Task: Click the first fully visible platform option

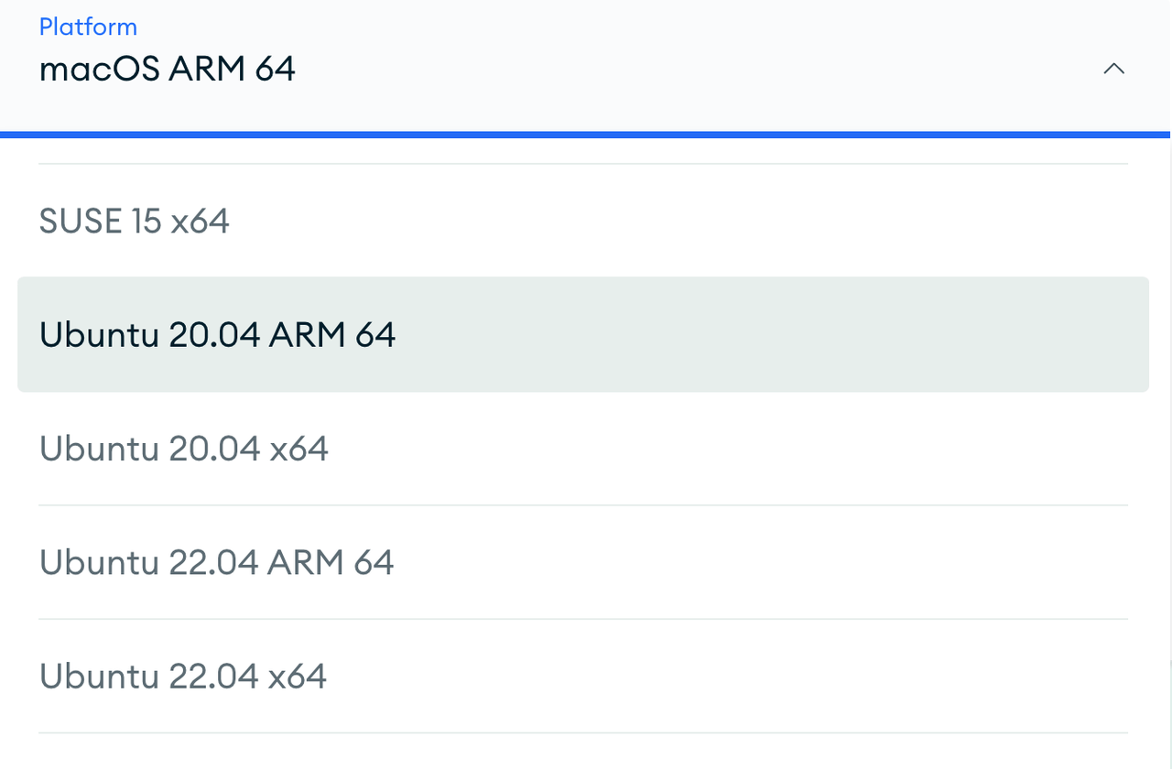Action: tap(135, 221)
